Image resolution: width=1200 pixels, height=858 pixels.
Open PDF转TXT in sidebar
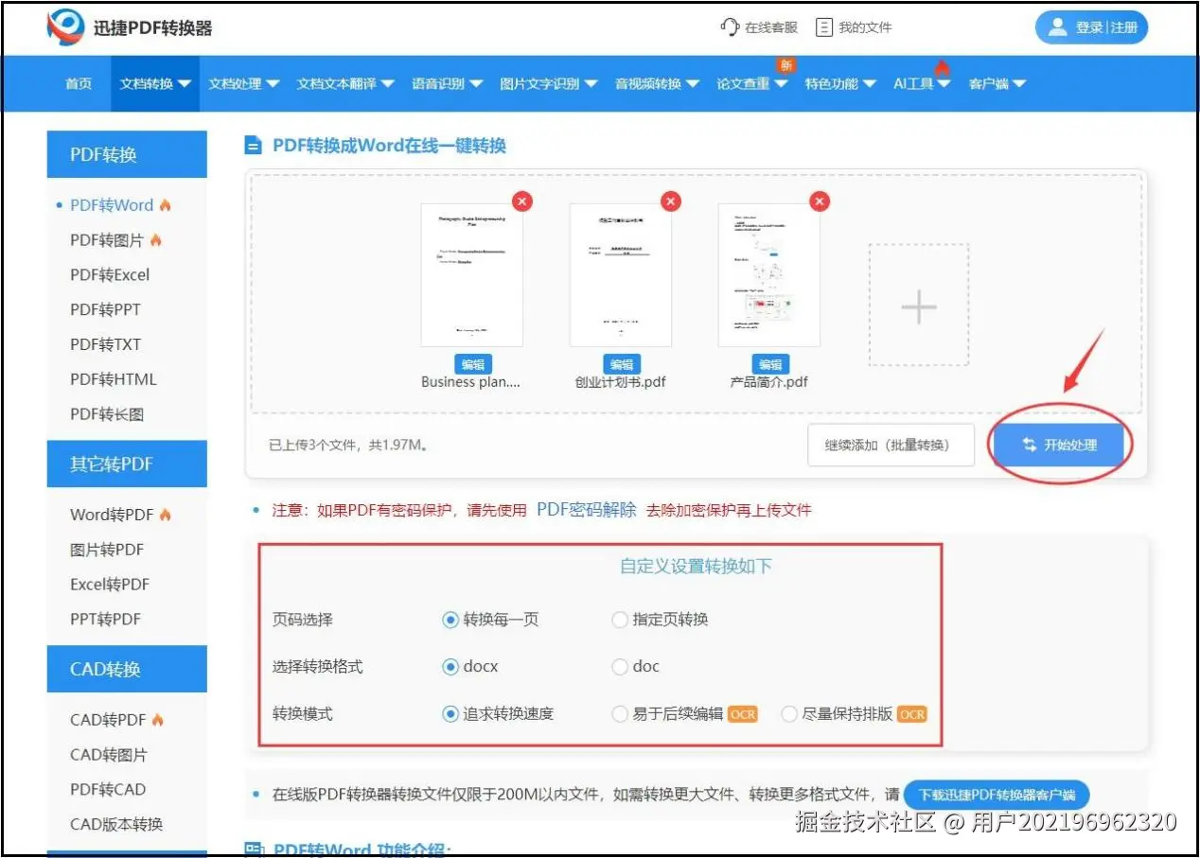(x=105, y=344)
